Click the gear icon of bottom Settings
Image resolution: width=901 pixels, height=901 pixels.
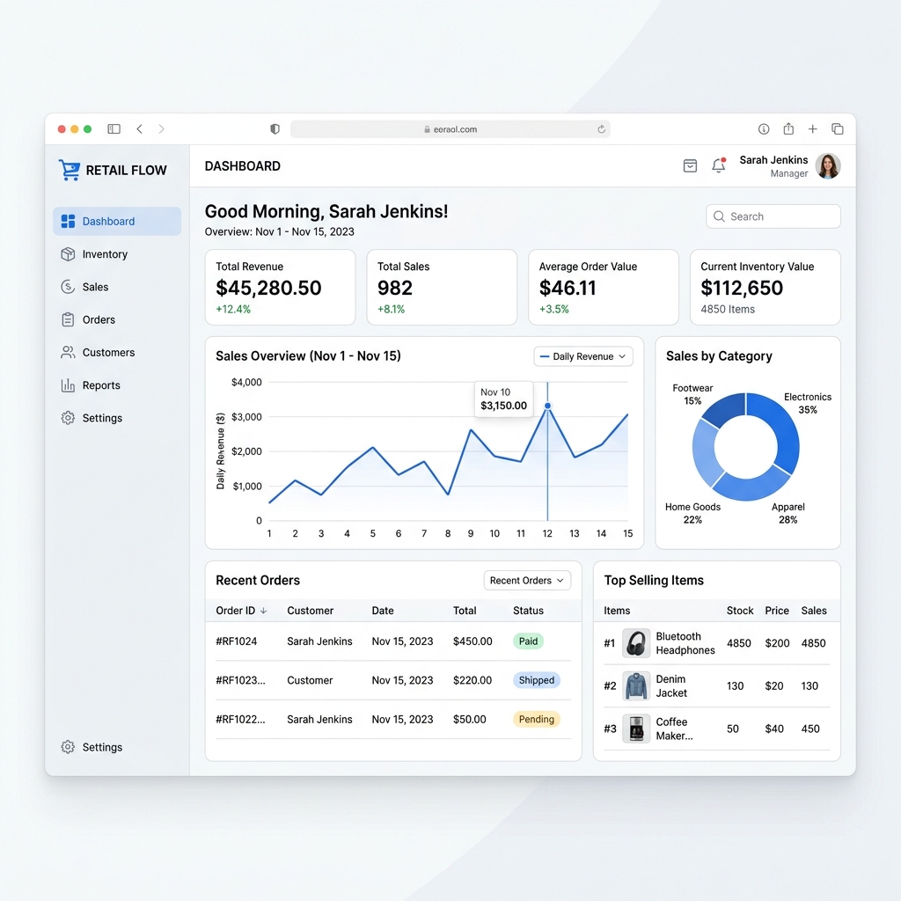(x=68, y=747)
